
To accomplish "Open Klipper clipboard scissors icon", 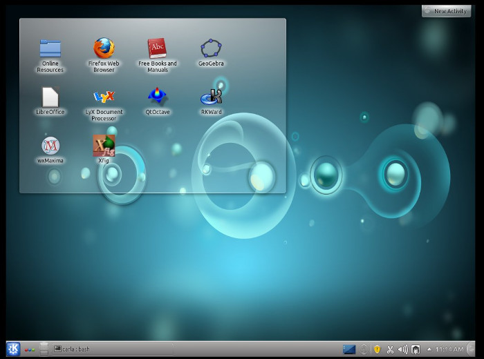I will 390,349.
